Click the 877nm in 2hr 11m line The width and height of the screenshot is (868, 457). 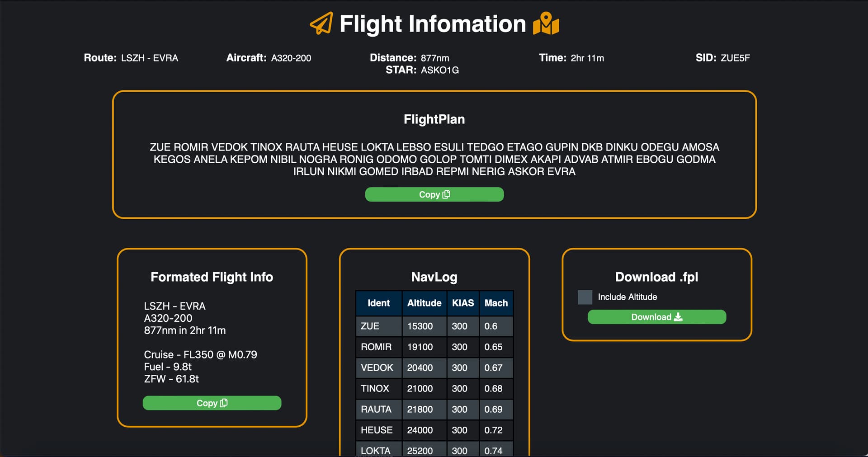click(185, 330)
